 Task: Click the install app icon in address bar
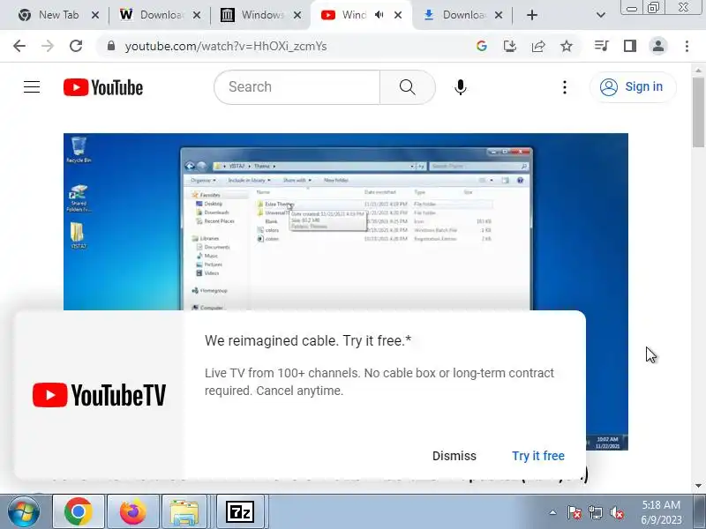coord(510,46)
